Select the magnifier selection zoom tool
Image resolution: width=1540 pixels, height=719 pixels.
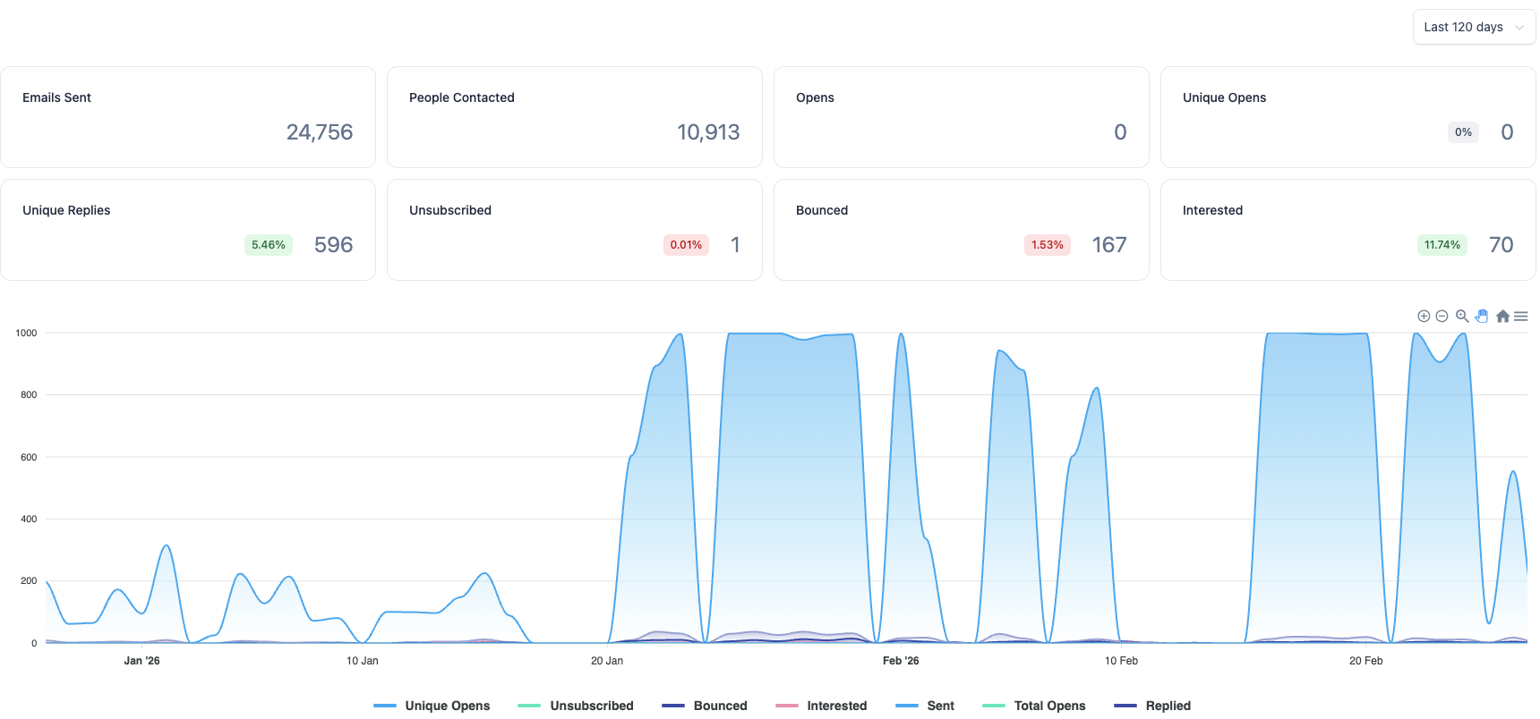tap(1462, 316)
